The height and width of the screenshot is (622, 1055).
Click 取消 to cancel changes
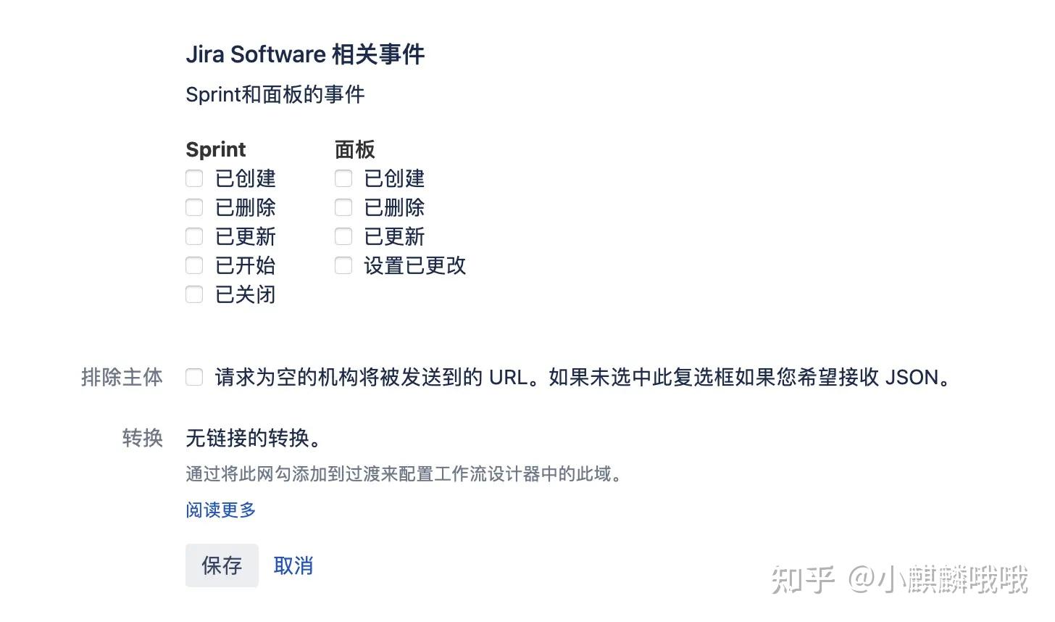[293, 565]
